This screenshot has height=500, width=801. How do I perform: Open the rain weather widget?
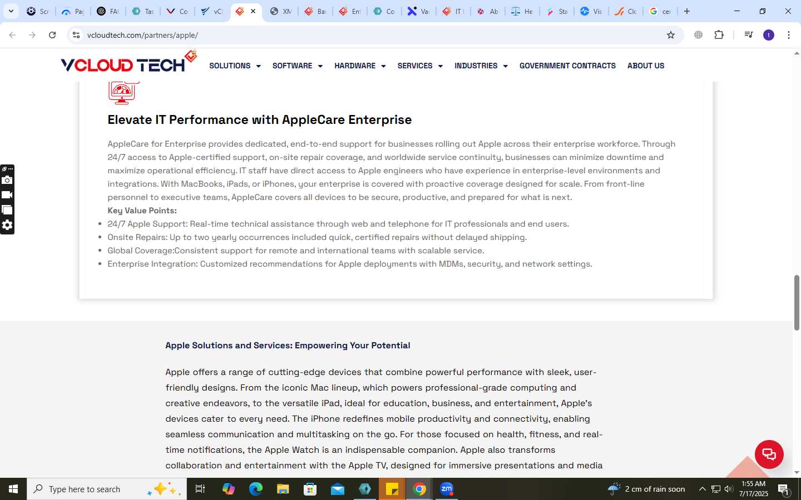coord(646,489)
